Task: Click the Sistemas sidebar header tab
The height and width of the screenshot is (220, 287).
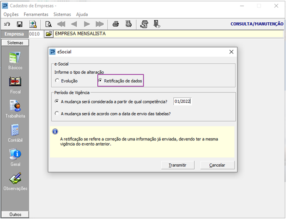Action: pos(15,43)
